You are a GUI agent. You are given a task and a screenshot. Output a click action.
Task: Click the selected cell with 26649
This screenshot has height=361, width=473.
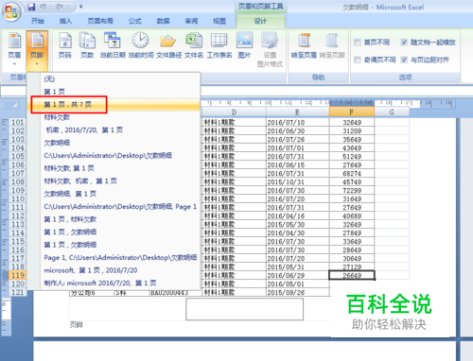click(x=352, y=275)
